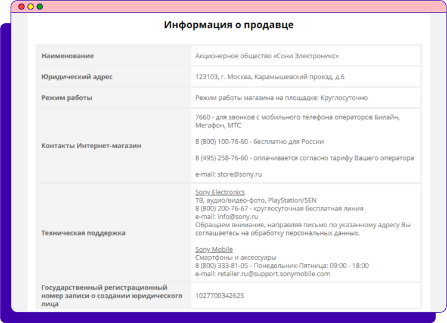Click phone '8 (495) 258-76-60' line
The width and height of the screenshot is (447, 323).
pos(305,158)
